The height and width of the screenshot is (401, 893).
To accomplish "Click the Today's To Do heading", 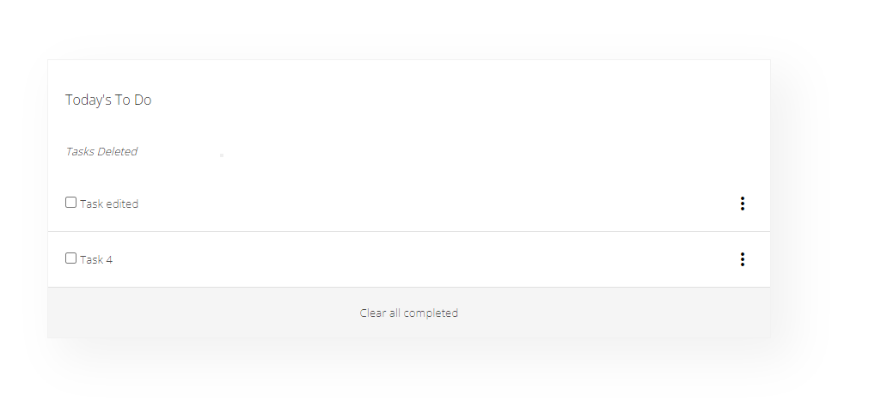I will 108,100.
